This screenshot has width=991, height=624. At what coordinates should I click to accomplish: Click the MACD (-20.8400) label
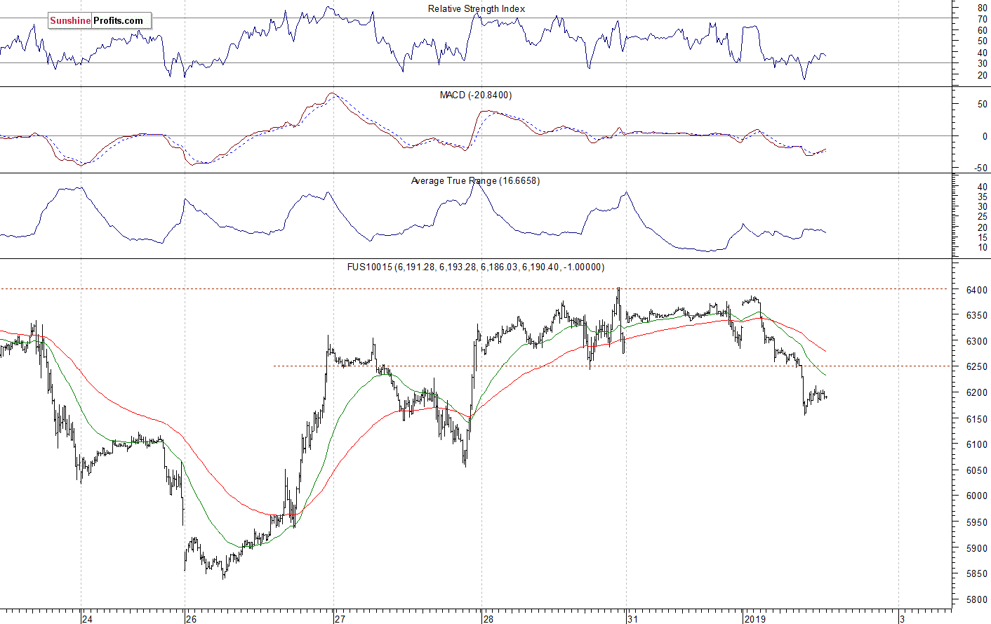[x=476, y=95]
